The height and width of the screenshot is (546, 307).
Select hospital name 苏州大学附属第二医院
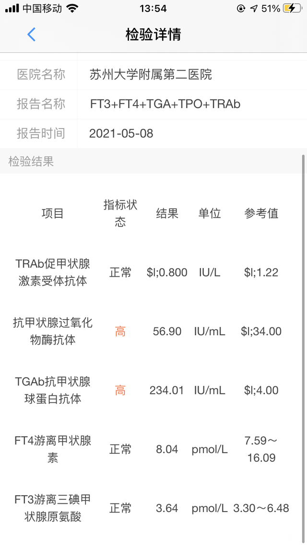click(151, 74)
